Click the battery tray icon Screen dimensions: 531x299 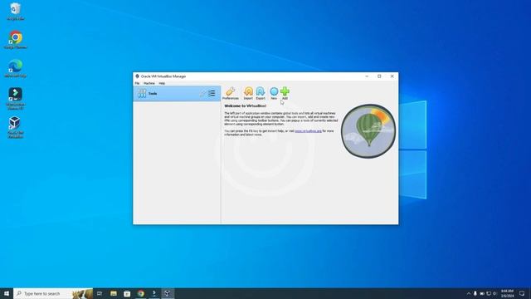click(482, 293)
